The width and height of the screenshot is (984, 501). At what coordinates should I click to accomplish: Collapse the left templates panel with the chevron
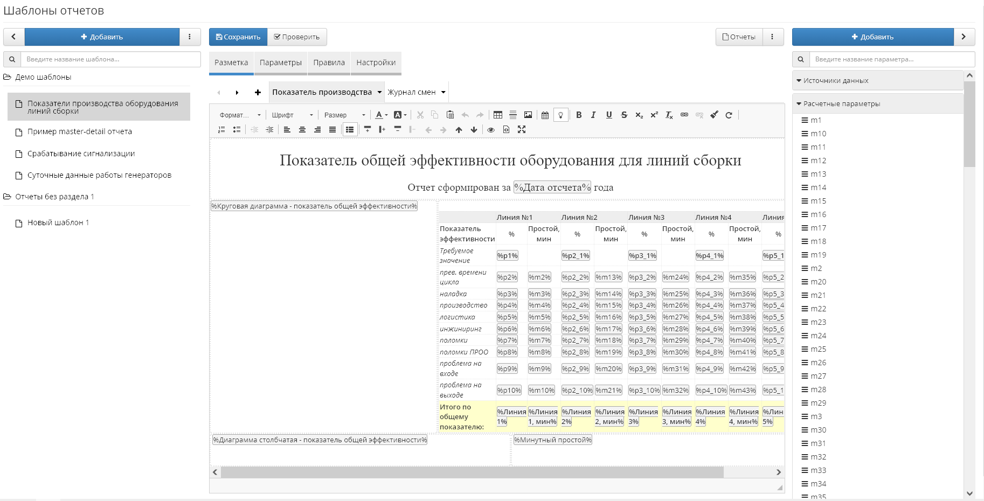coord(13,37)
